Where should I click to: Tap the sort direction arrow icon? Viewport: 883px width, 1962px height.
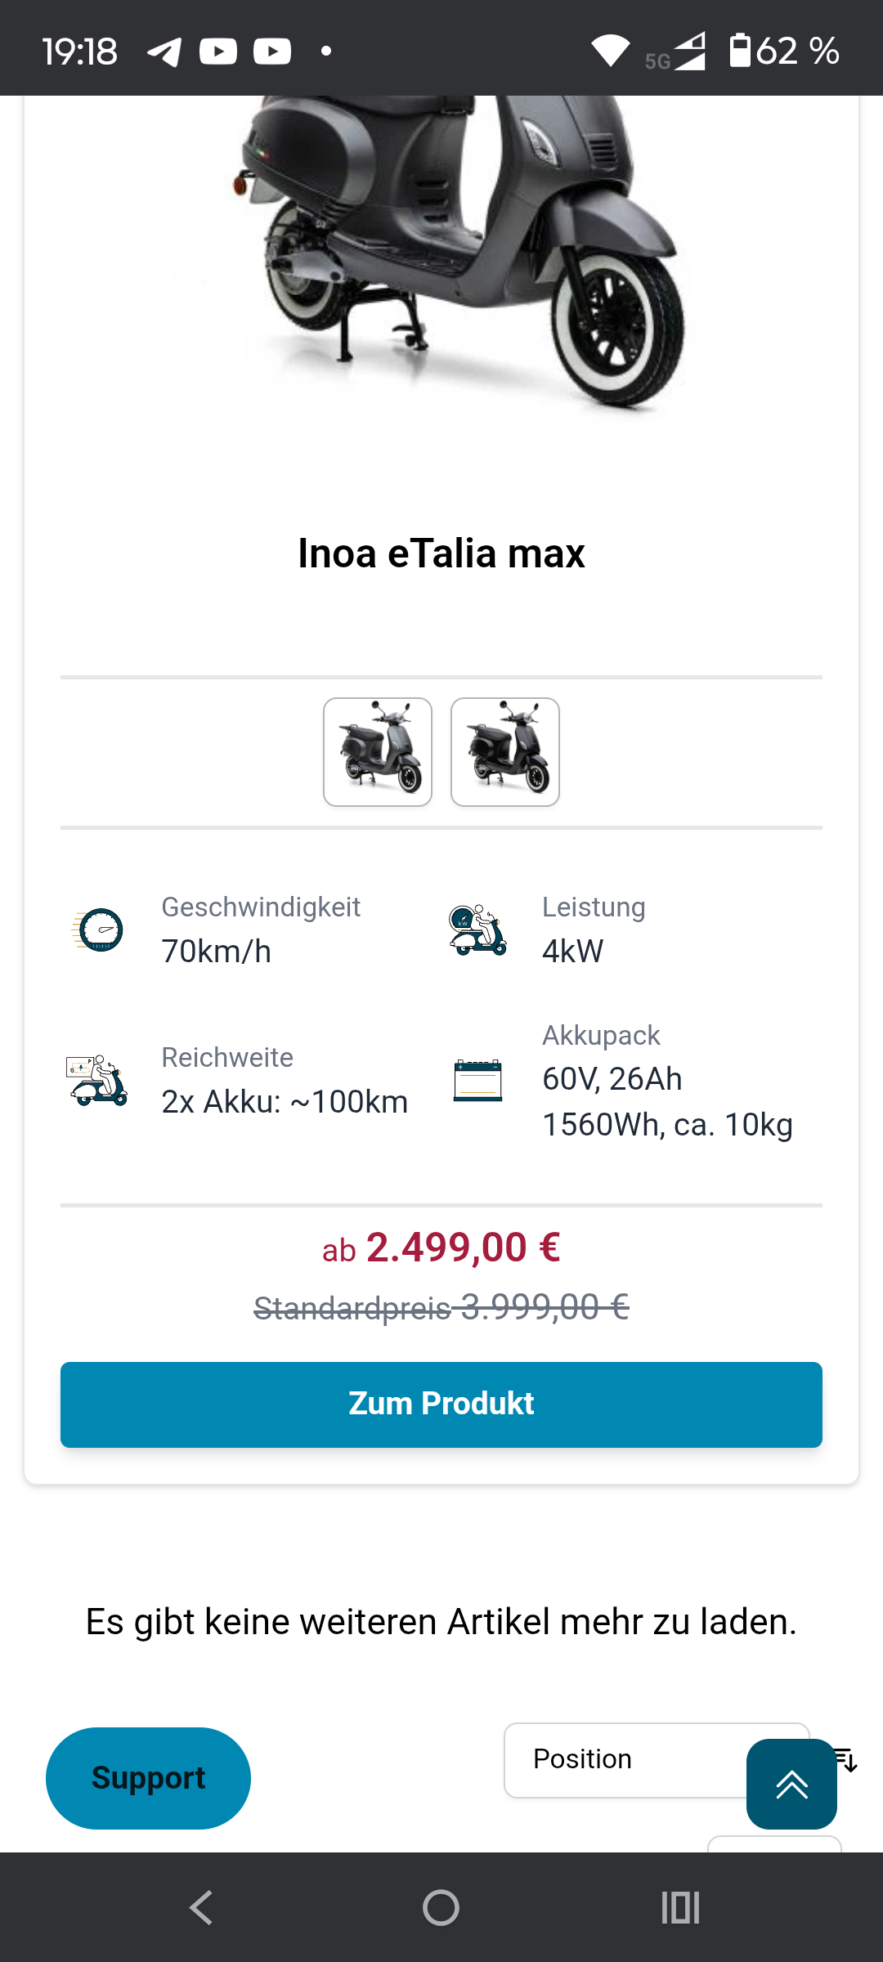point(848,1758)
